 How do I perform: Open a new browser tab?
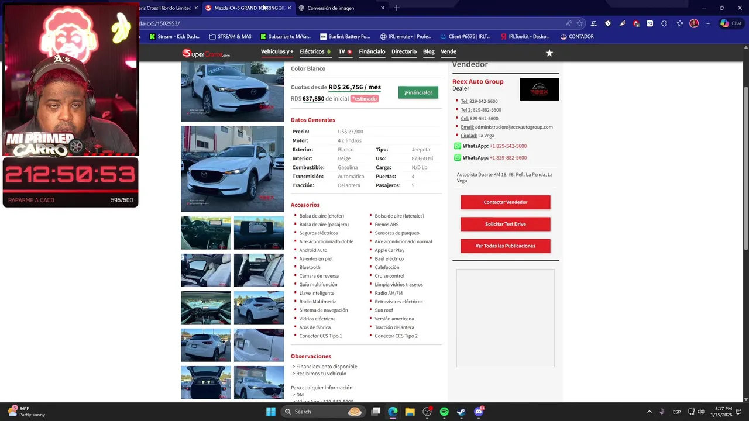tap(397, 8)
